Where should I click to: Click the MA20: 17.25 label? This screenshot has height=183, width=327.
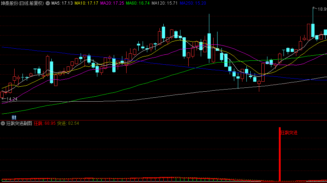(x=112, y=3)
